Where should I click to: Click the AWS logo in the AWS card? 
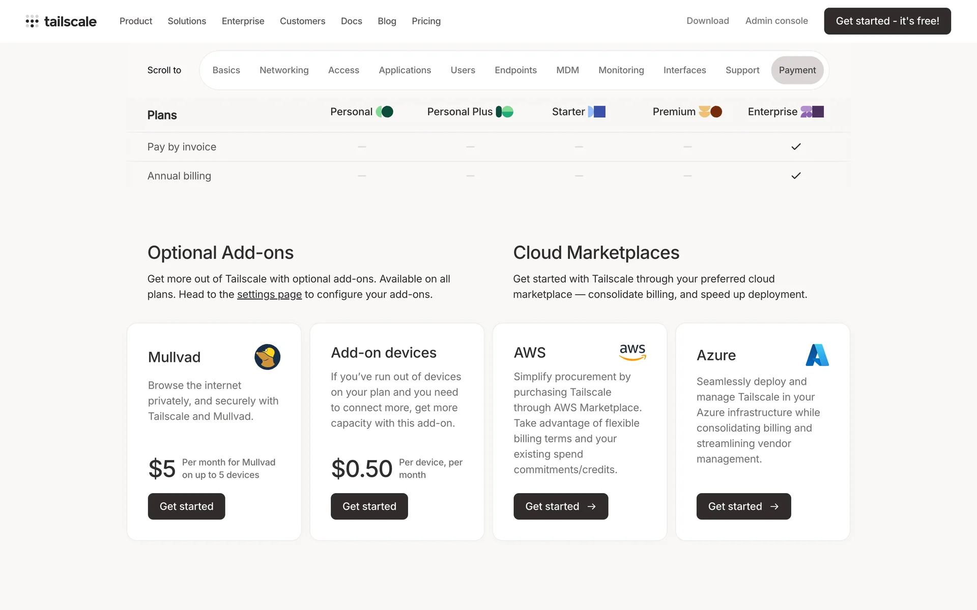tap(633, 352)
